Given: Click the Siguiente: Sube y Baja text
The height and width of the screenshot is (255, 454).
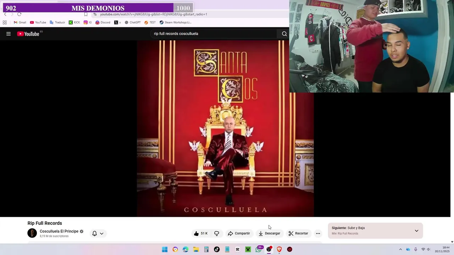Looking at the screenshot, I should (x=348, y=228).
